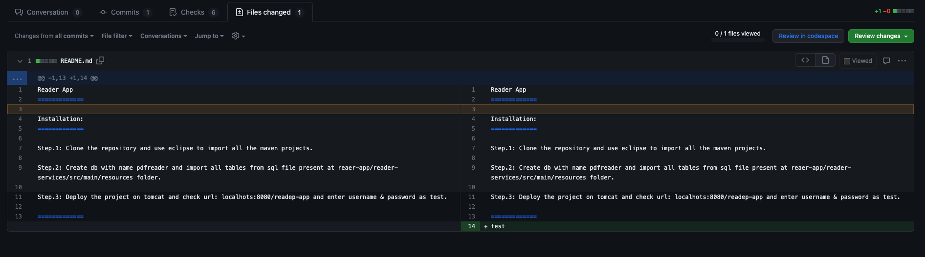Image resolution: width=925 pixels, height=257 pixels.
Task: Open the Conversation tab
Action: click(48, 12)
